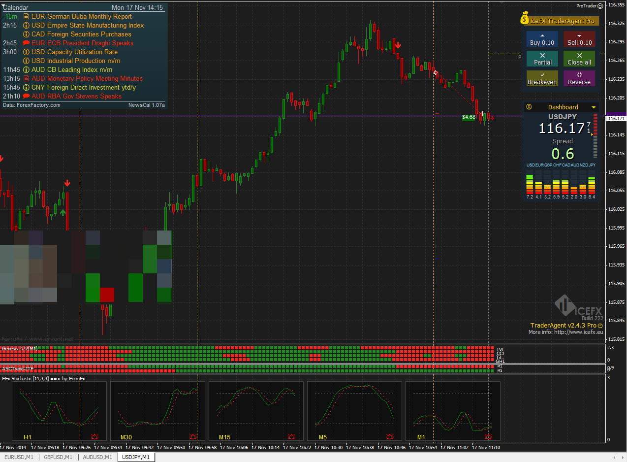Image resolution: width=627 pixels, height=462 pixels.
Task: Click the Reverse button
Action: (x=579, y=79)
